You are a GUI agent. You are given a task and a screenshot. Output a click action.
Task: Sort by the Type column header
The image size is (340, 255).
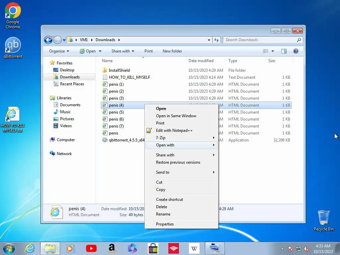tap(246, 61)
